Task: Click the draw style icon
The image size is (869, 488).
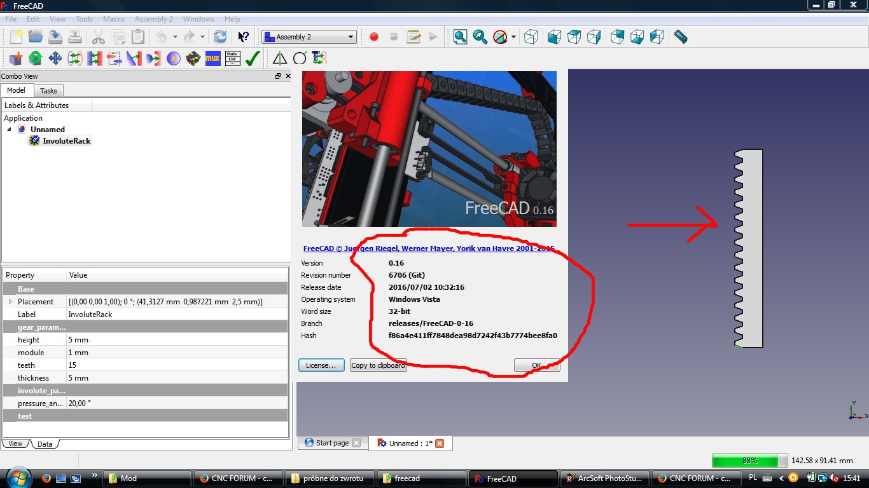Action: point(501,37)
